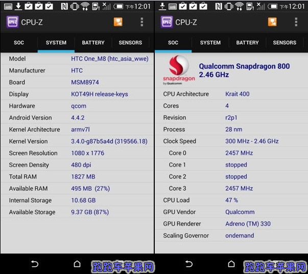Tap the Qualcomm Snapdragon 800 2.46 GHz heading
Screen dimensions: 308x274
tap(244, 71)
